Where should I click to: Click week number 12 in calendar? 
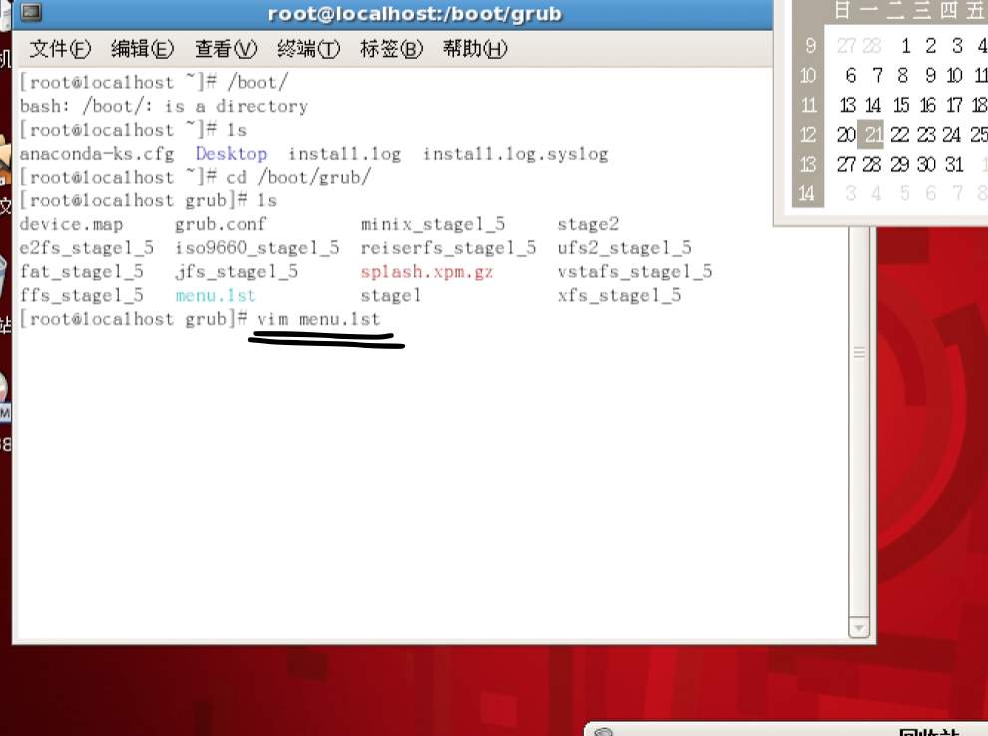coord(807,135)
